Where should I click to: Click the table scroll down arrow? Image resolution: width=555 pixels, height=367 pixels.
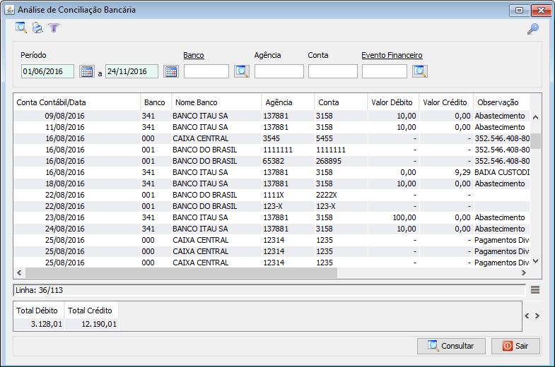coord(535,261)
